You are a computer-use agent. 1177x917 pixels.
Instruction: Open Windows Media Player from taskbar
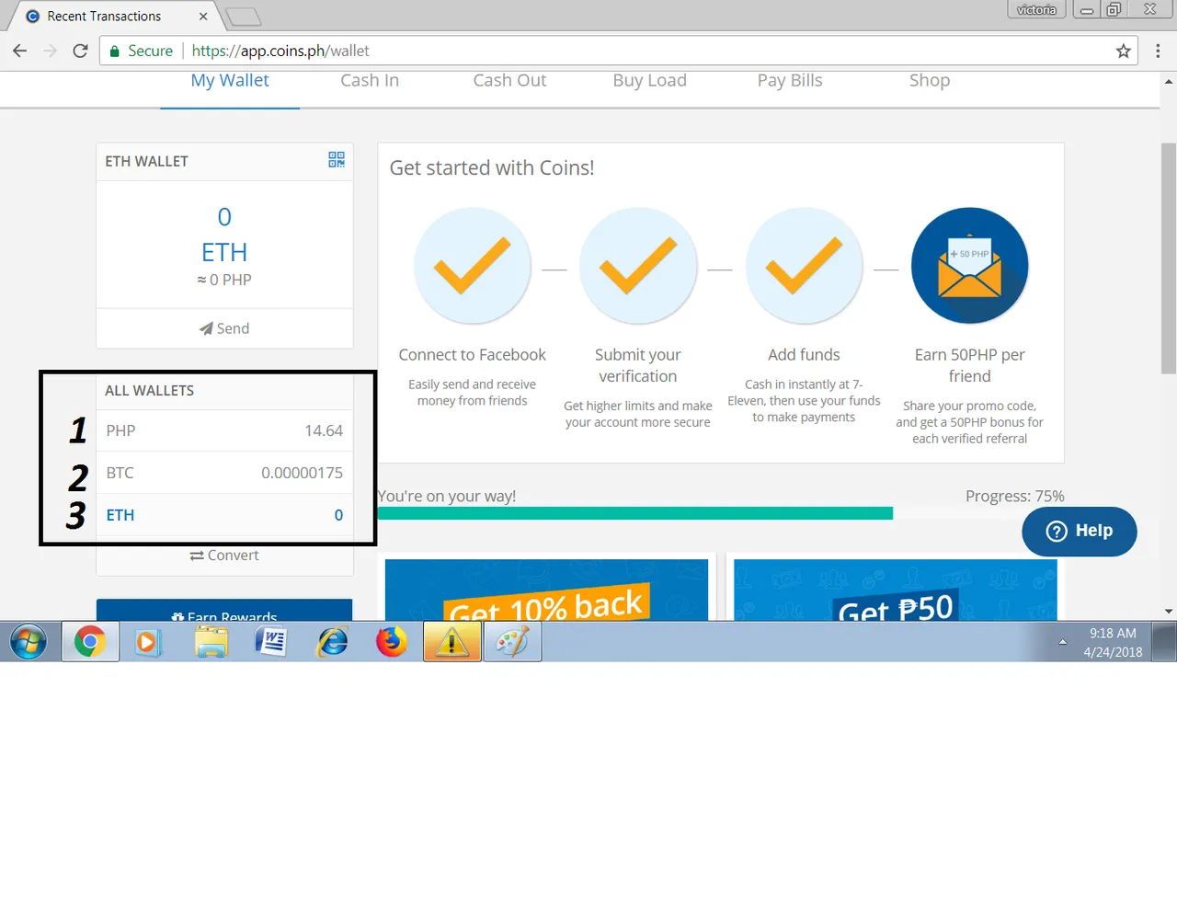(147, 642)
